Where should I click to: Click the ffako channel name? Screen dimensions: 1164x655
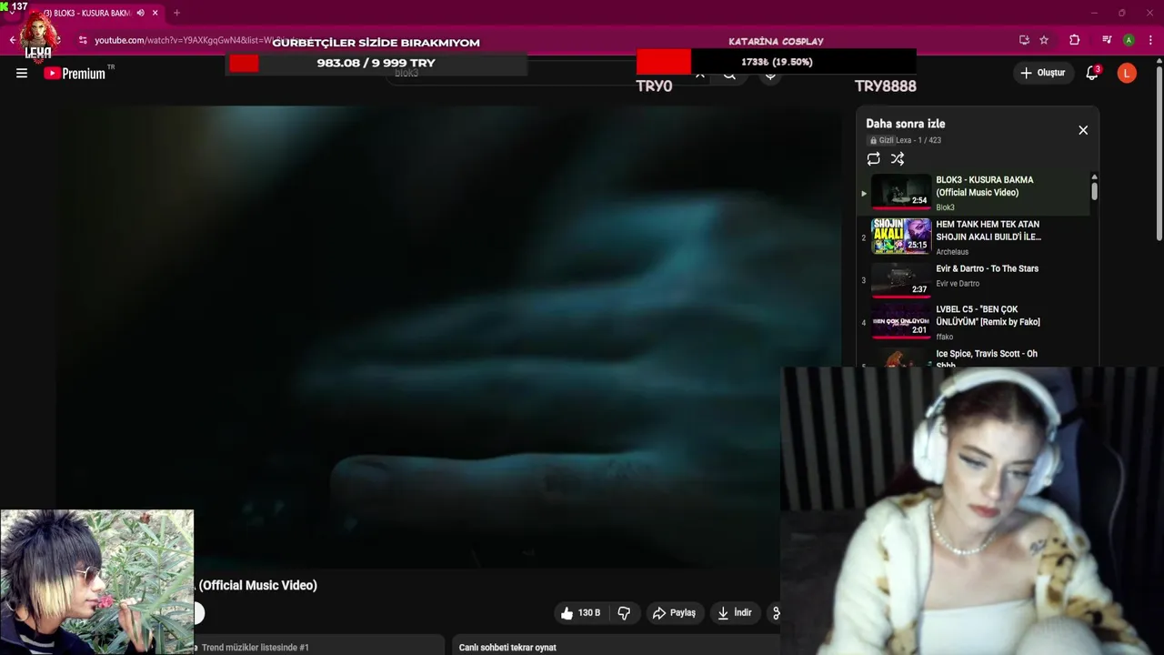pos(944,337)
